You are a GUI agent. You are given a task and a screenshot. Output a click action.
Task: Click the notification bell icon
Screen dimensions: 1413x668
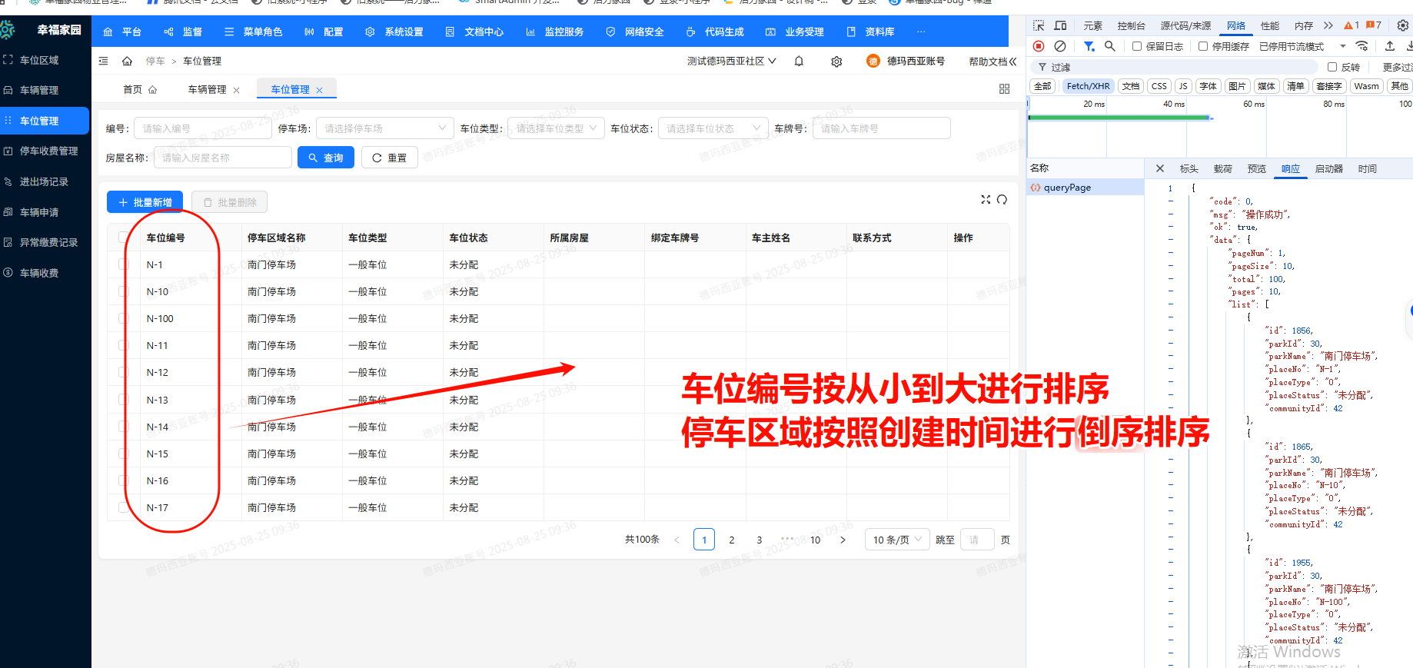click(799, 61)
